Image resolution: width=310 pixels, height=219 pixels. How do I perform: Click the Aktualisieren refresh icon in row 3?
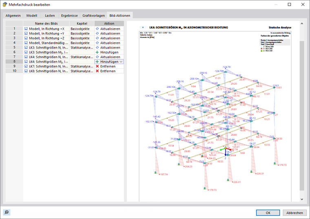[97, 38]
